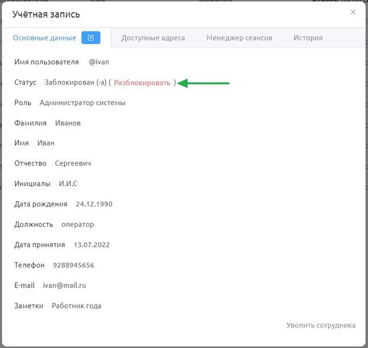Click the initials value И.И.С
Viewport: 368px width, 348px height.
68,184
